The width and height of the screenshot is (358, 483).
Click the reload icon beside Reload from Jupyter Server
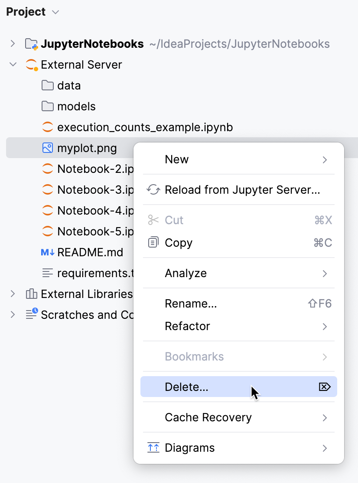pyautogui.click(x=153, y=190)
